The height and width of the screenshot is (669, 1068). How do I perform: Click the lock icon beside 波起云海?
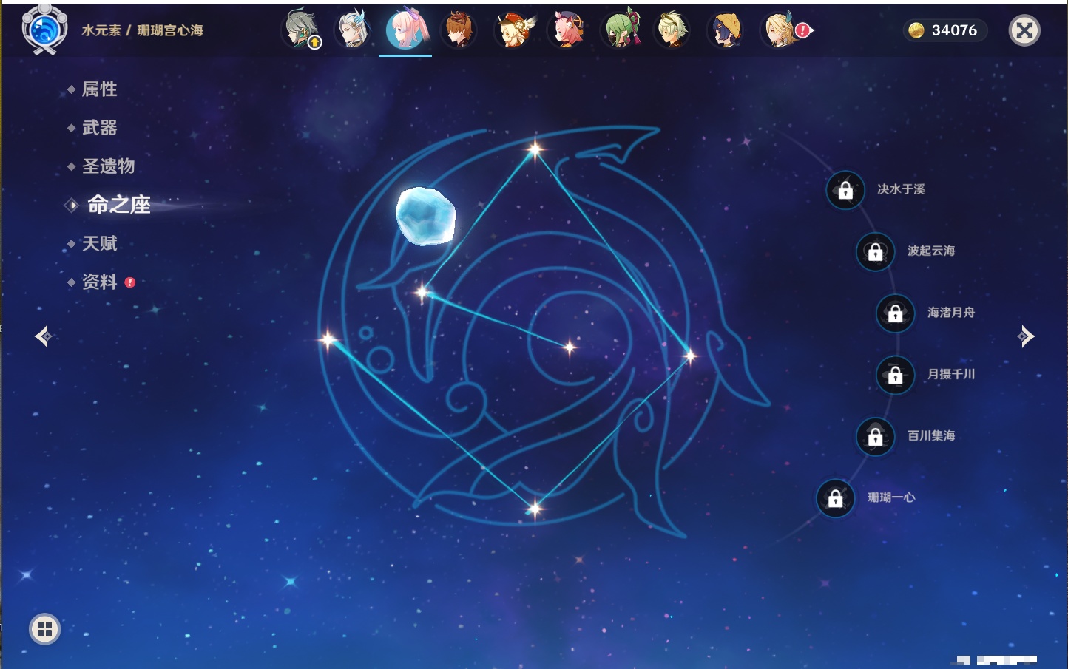tap(876, 251)
